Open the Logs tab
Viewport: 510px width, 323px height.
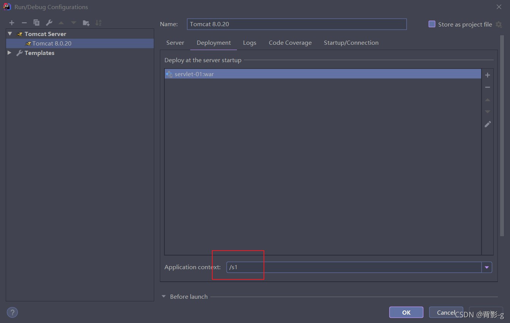249,43
